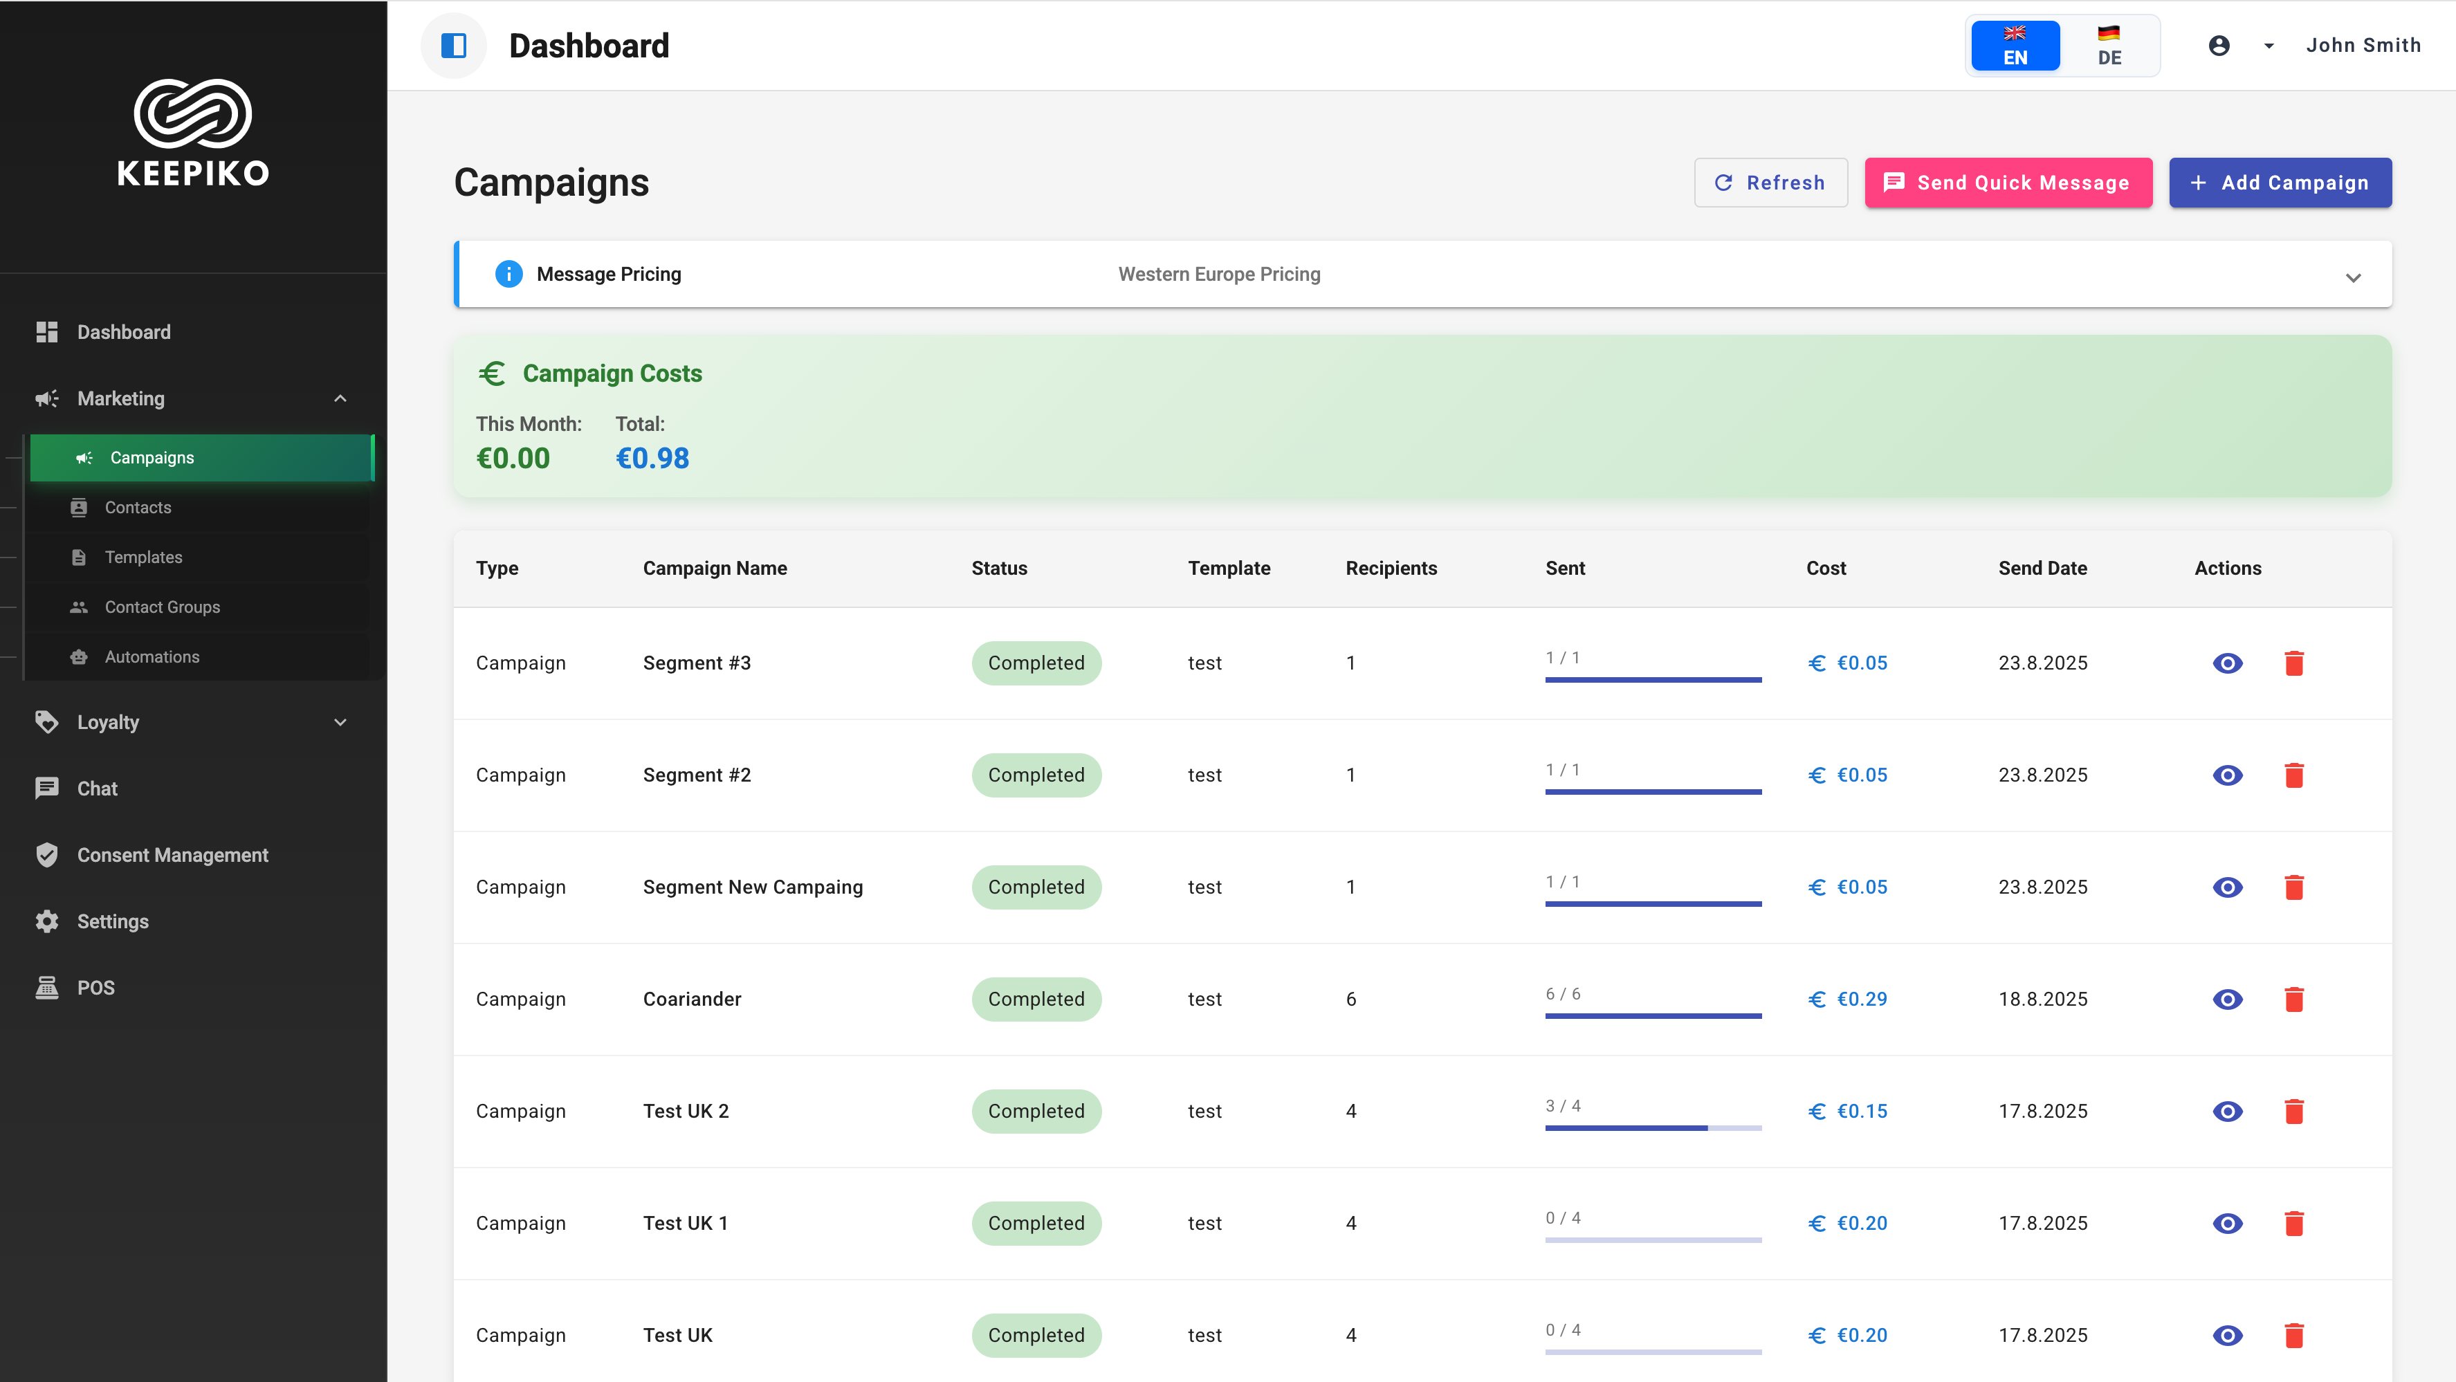The image size is (2456, 1382).
Task: Click the Add Campaign button
Action: [x=2280, y=182]
